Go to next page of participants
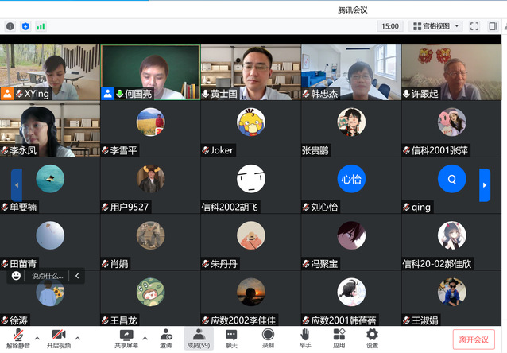507x353 pixels. click(x=485, y=185)
